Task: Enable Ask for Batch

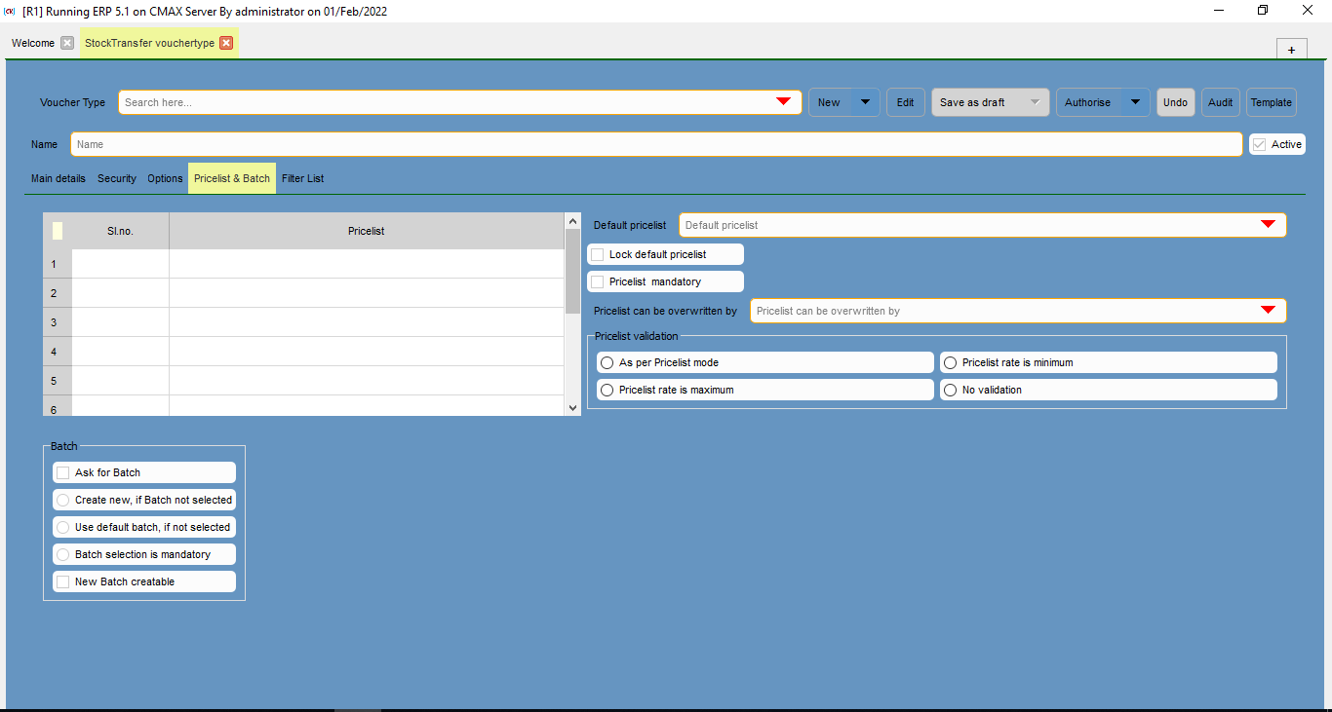Action: [x=62, y=471]
